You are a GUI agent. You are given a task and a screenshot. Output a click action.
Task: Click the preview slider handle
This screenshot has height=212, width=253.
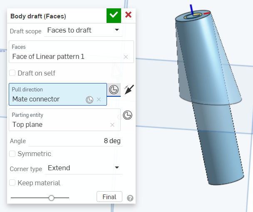tap(51, 198)
